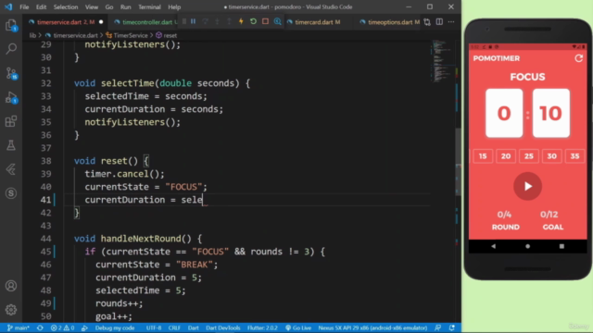This screenshot has width=593, height=333.
Task: Select 25 minutes option in app
Action: (x=529, y=156)
